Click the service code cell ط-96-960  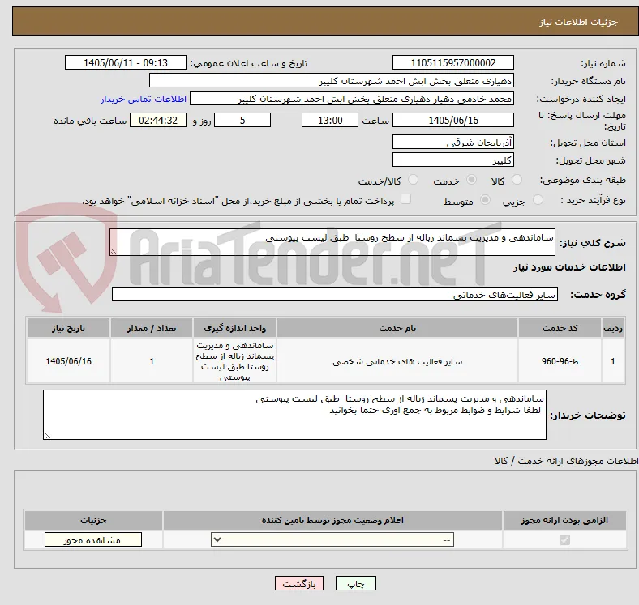[560, 361]
